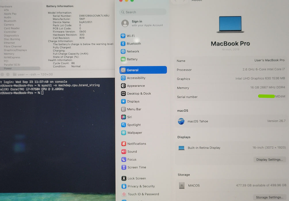Viewport: 289px width, 201px height.
Task: Click Built-in Retina Display laptop icon
Action: click(x=181, y=148)
